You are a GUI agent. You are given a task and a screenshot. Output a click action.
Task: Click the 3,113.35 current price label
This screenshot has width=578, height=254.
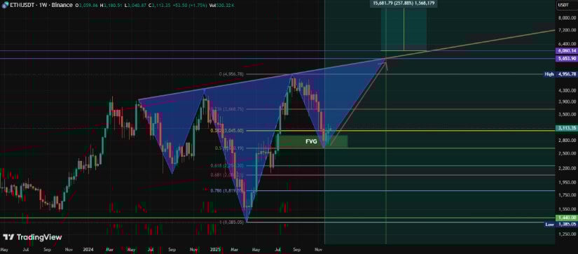click(x=566, y=128)
